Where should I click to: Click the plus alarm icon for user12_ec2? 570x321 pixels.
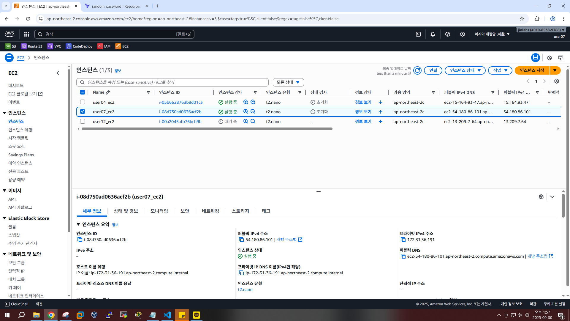381,122
